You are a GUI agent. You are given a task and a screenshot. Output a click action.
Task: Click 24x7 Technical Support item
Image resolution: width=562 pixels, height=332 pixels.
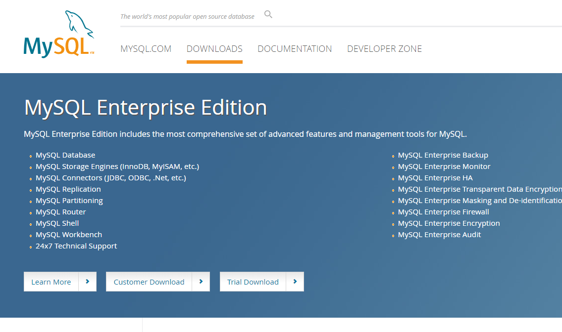[x=76, y=246]
